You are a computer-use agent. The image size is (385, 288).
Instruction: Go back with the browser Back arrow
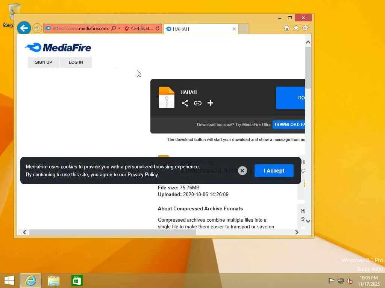pos(24,28)
